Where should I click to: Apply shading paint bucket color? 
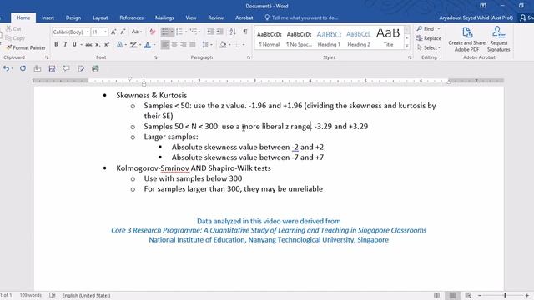pos(223,44)
